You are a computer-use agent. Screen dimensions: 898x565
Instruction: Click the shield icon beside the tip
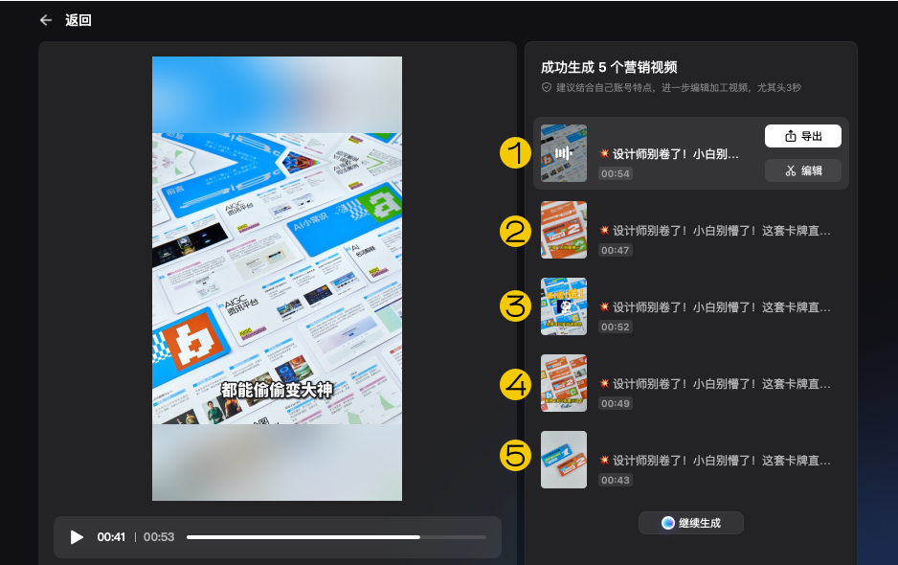click(547, 87)
